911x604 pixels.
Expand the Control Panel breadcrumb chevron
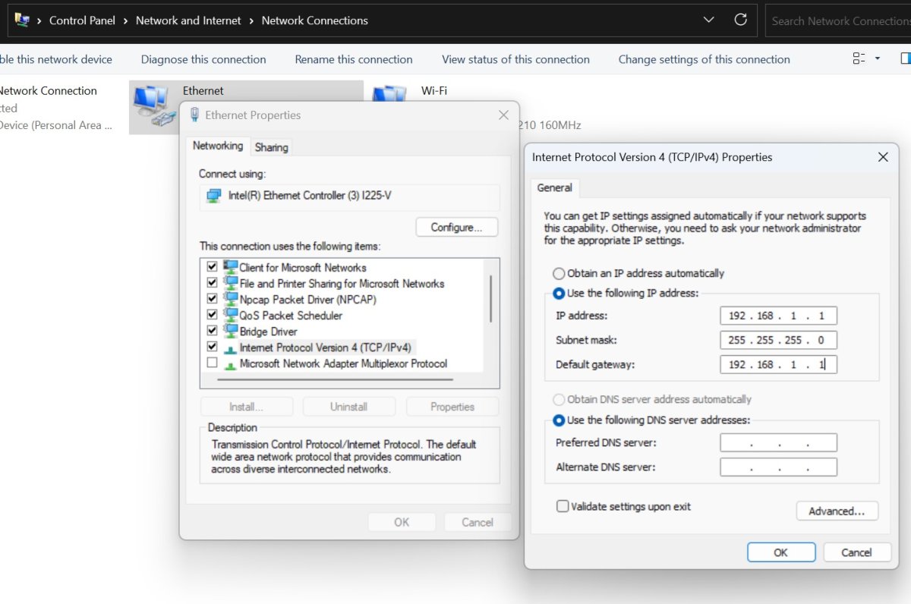tap(126, 20)
